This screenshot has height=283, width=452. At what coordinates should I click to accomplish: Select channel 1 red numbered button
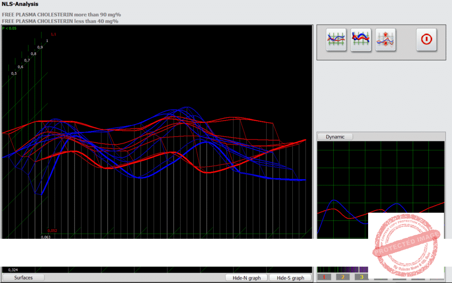coord(324,277)
